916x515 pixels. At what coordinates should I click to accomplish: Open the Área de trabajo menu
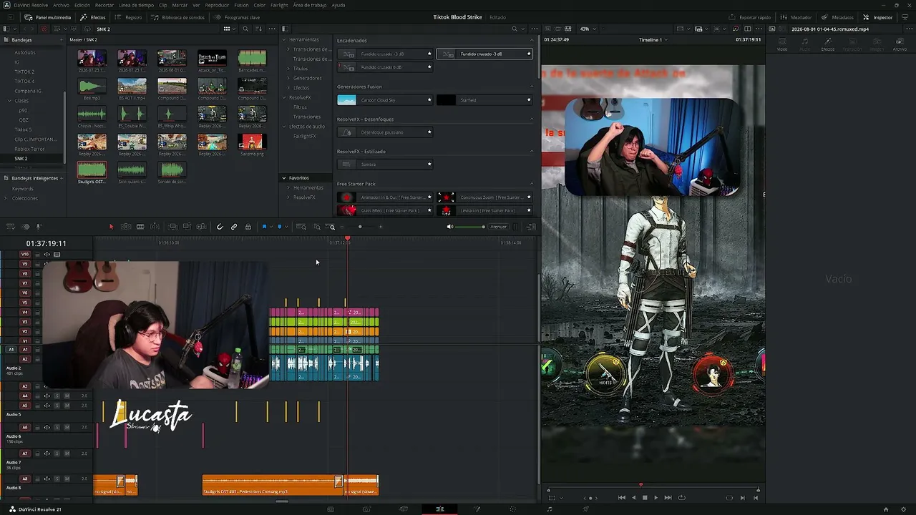coord(309,5)
